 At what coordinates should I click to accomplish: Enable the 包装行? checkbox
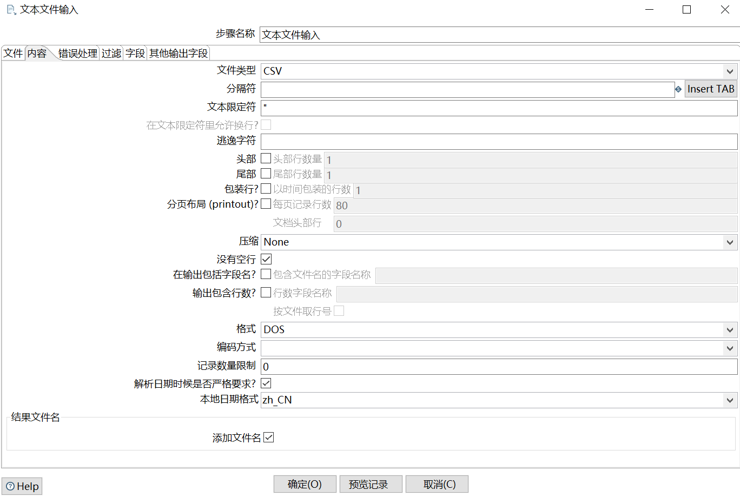tap(266, 189)
